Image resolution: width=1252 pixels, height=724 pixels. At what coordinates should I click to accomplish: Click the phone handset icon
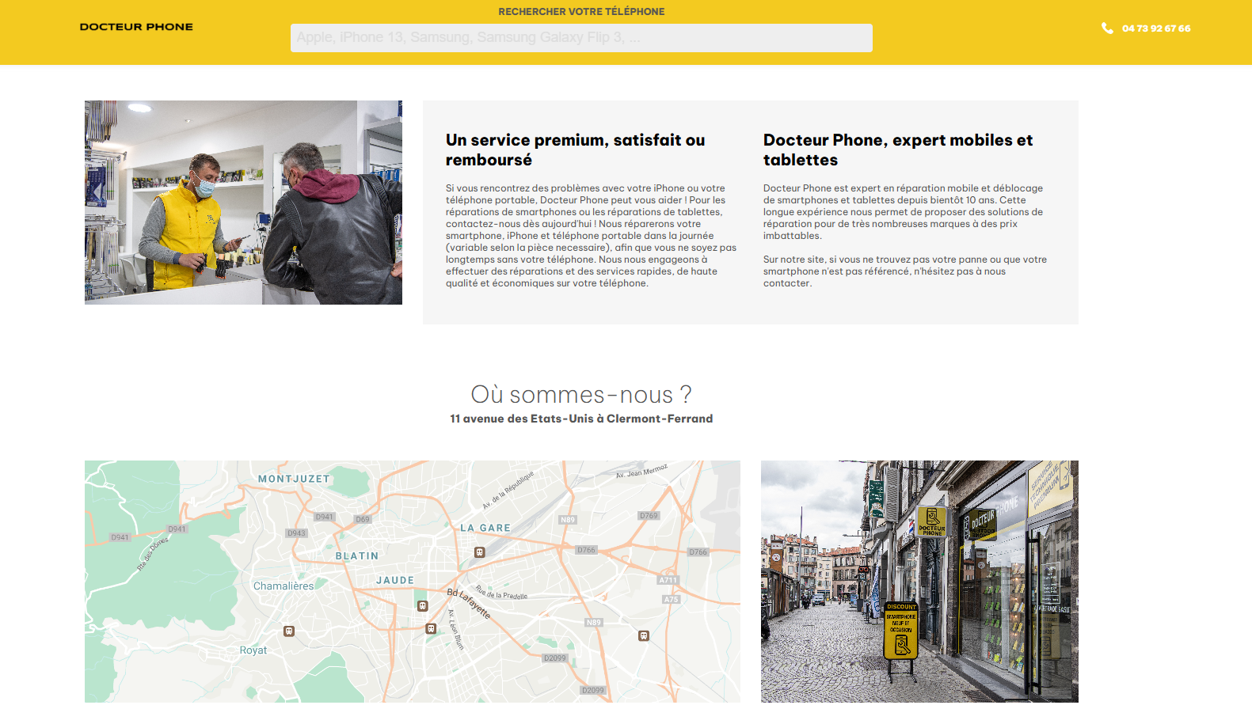click(1107, 28)
